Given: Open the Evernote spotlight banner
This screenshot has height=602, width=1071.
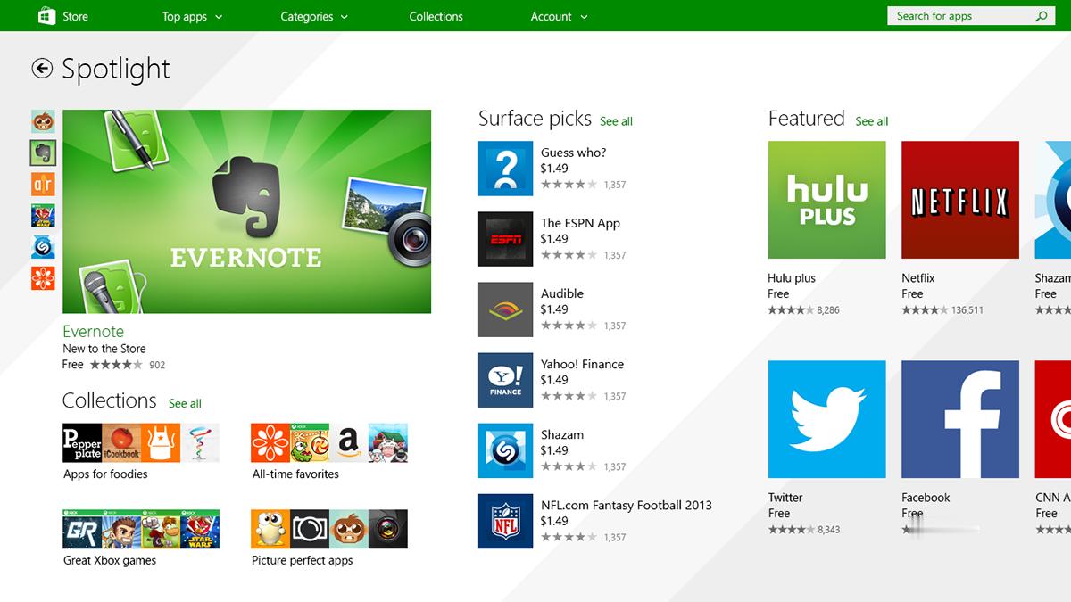Looking at the screenshot, I should pos(246,211).
